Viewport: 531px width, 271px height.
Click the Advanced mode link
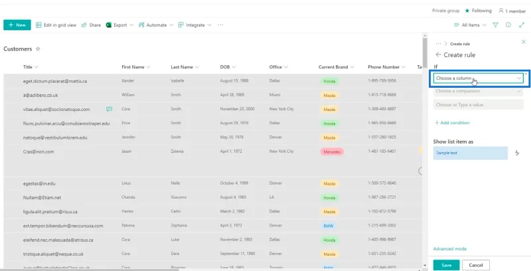(450, 248)
